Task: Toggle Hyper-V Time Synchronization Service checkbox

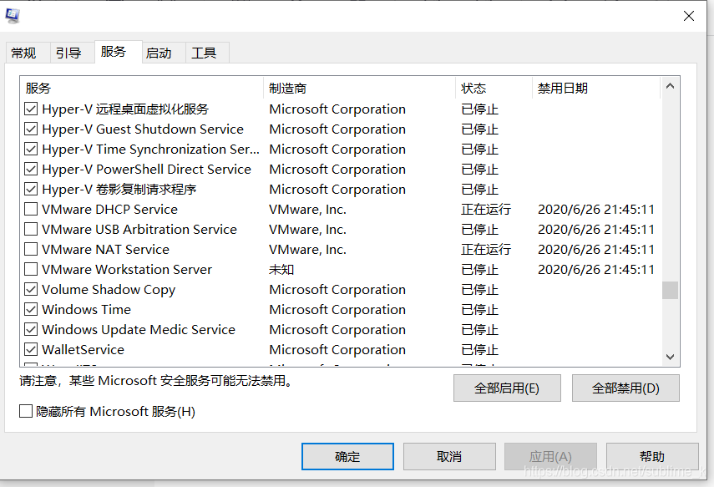Action: coord(31,149)
